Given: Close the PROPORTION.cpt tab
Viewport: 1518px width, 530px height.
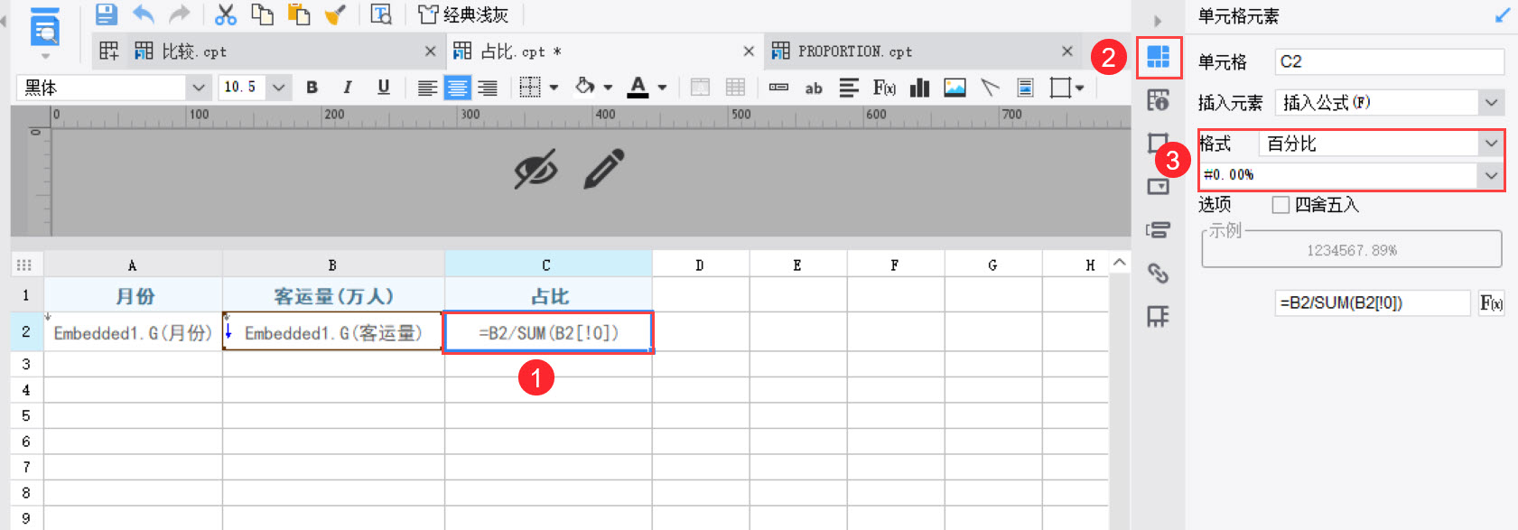Looking at the screenshot, I should pos(1067,51).
